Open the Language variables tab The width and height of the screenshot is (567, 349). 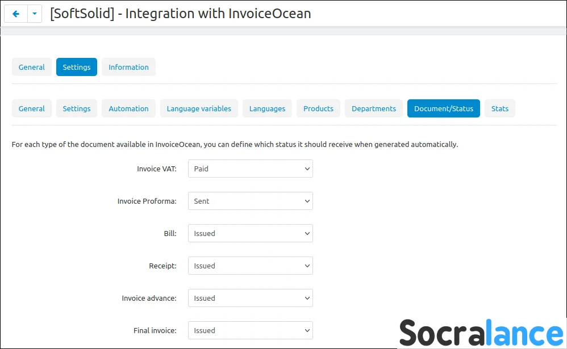(199, 109)
